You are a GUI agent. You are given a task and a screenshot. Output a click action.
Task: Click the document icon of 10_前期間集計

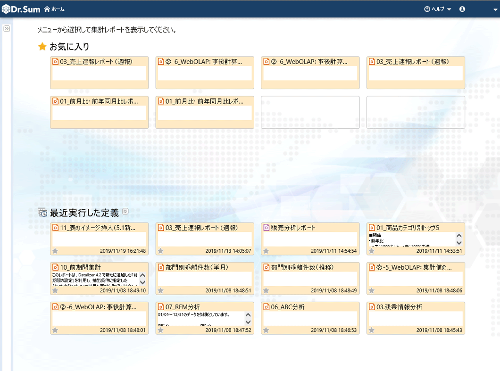pyautogui.click(x=55, y=267)
